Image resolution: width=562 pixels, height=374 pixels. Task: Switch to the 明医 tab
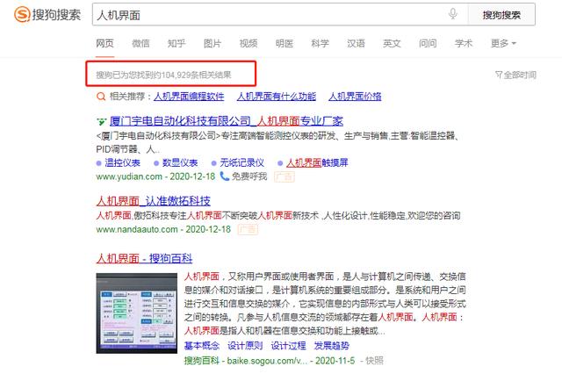point(285,43)
